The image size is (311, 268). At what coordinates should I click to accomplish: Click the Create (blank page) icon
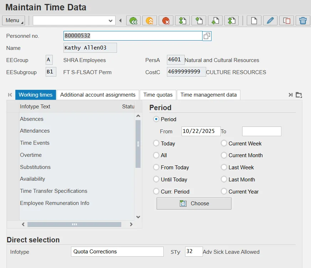[254, 21]
